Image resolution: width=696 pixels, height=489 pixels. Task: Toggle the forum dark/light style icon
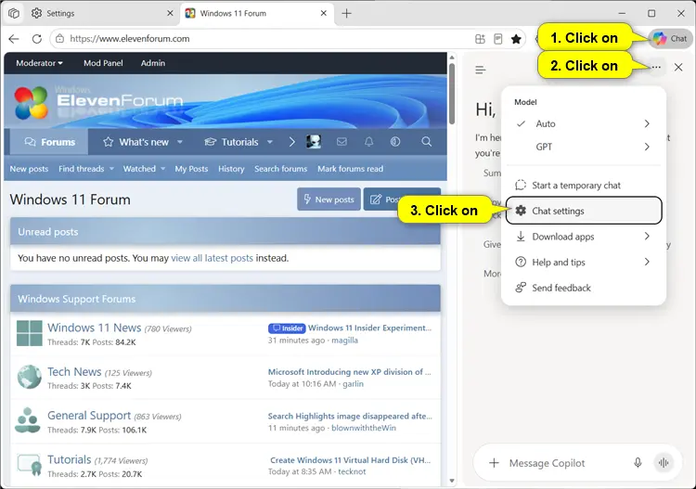coord(395,142)
